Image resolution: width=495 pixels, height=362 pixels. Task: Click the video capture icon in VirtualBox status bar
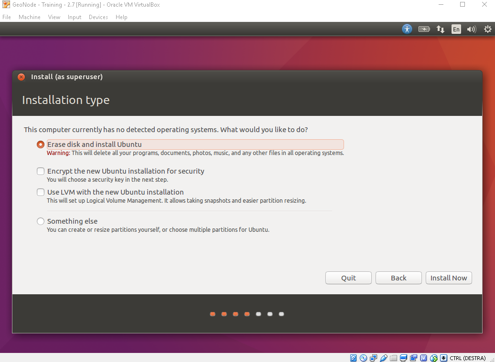click(414, 358)
